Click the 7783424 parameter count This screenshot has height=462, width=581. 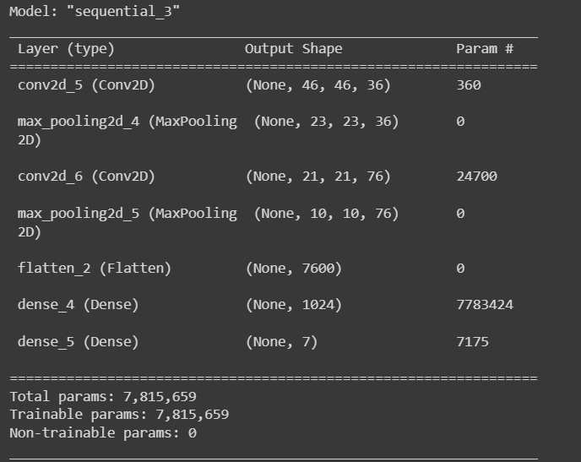pyautogui.click(x=485, y=305)
